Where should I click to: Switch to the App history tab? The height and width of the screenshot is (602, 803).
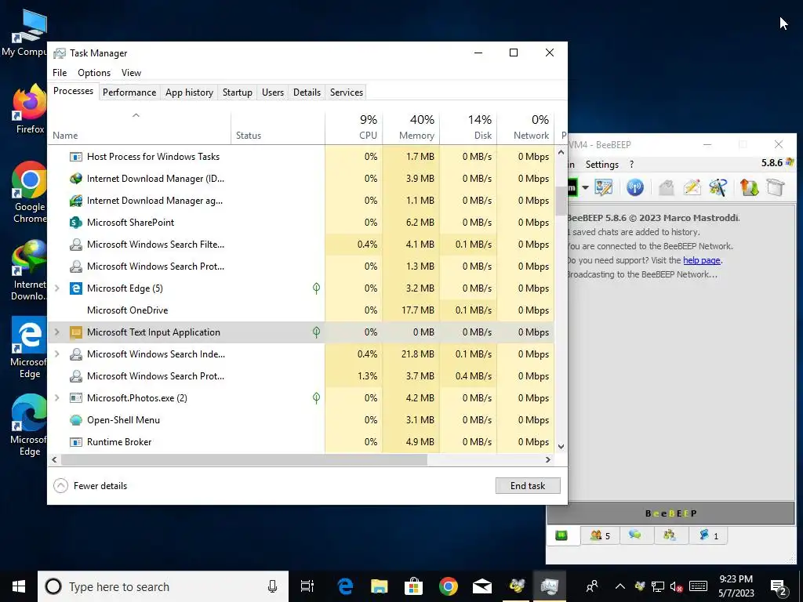coord(189,92)
